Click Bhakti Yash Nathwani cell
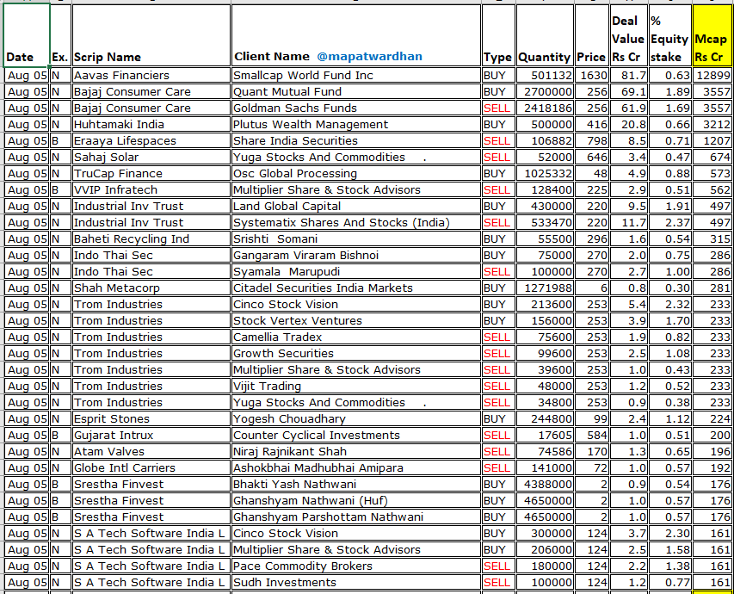 pyautogui.click(x=355, y=485)
